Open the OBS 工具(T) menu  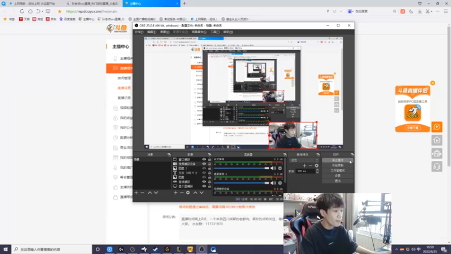(x=215, y=32)
